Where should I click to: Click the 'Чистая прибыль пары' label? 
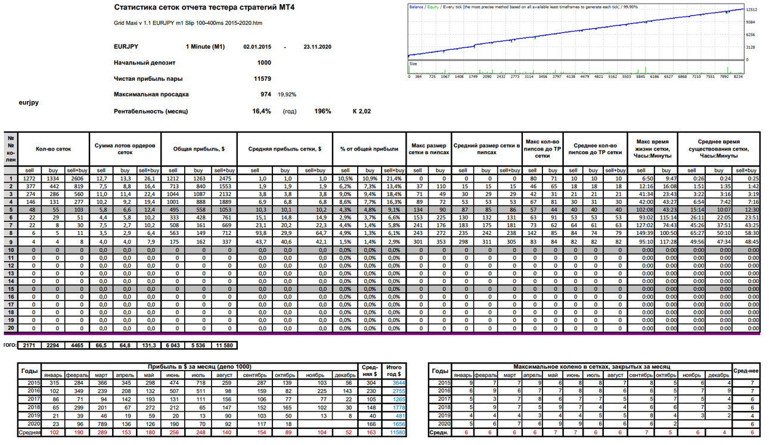148,79
